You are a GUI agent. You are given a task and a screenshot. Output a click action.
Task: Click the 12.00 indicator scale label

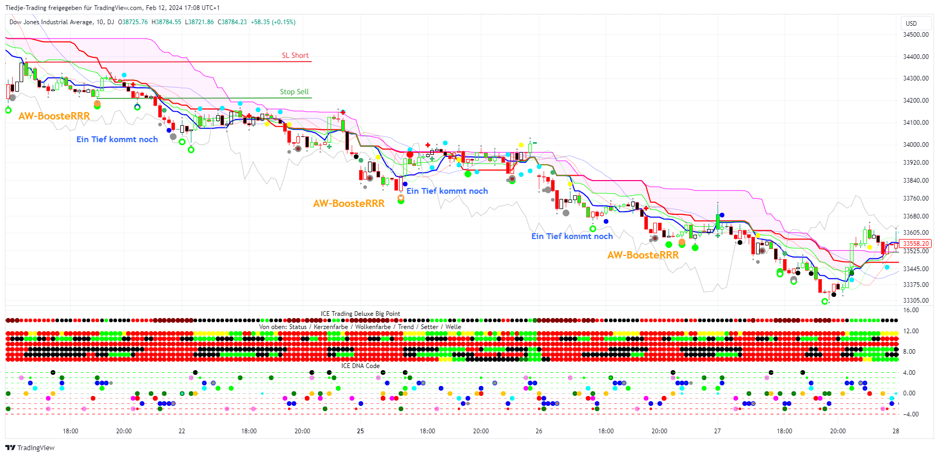[911, 331]
